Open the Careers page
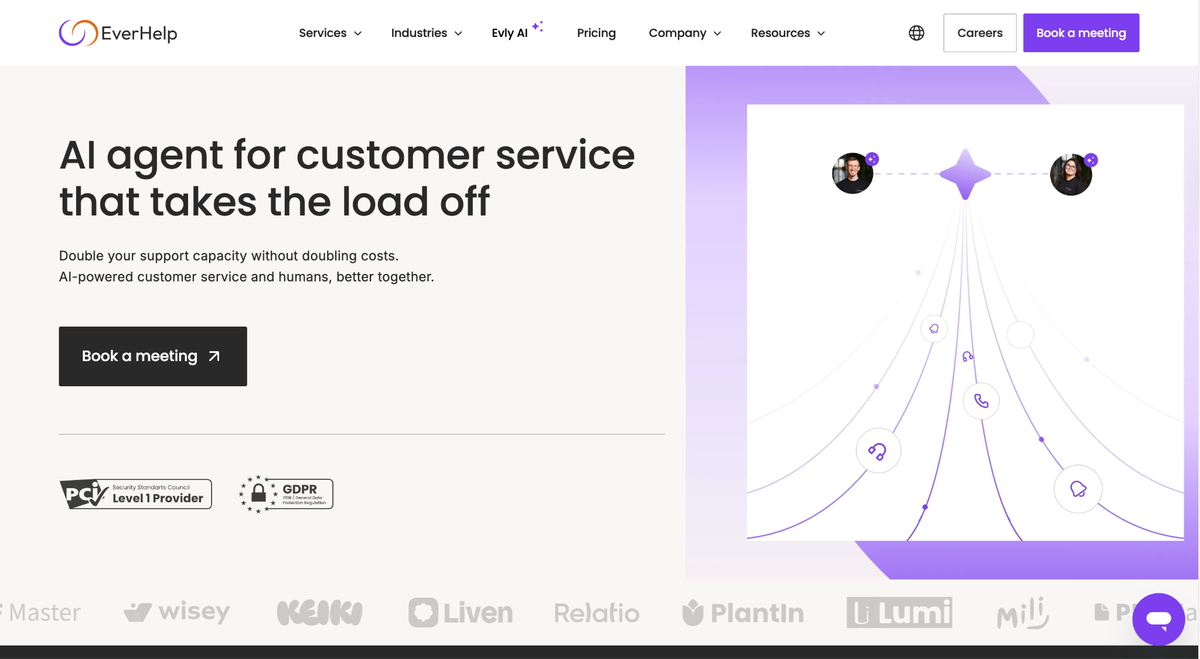1200x659 pixels. pos(979,33)
